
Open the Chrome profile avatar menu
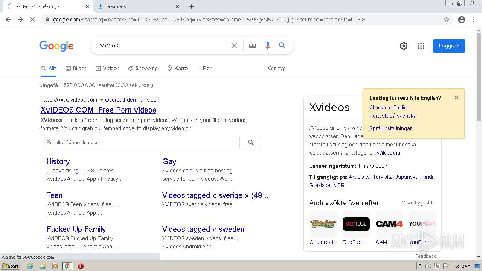tap(462, 20)
